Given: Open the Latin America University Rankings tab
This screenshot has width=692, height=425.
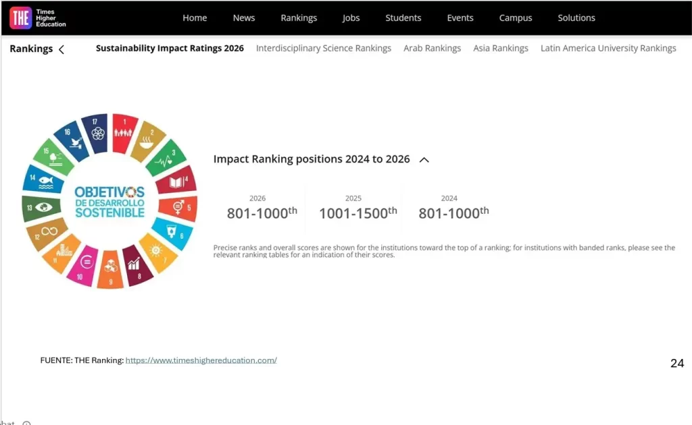Looking at the screenshot, I should (x=608, y=48).
